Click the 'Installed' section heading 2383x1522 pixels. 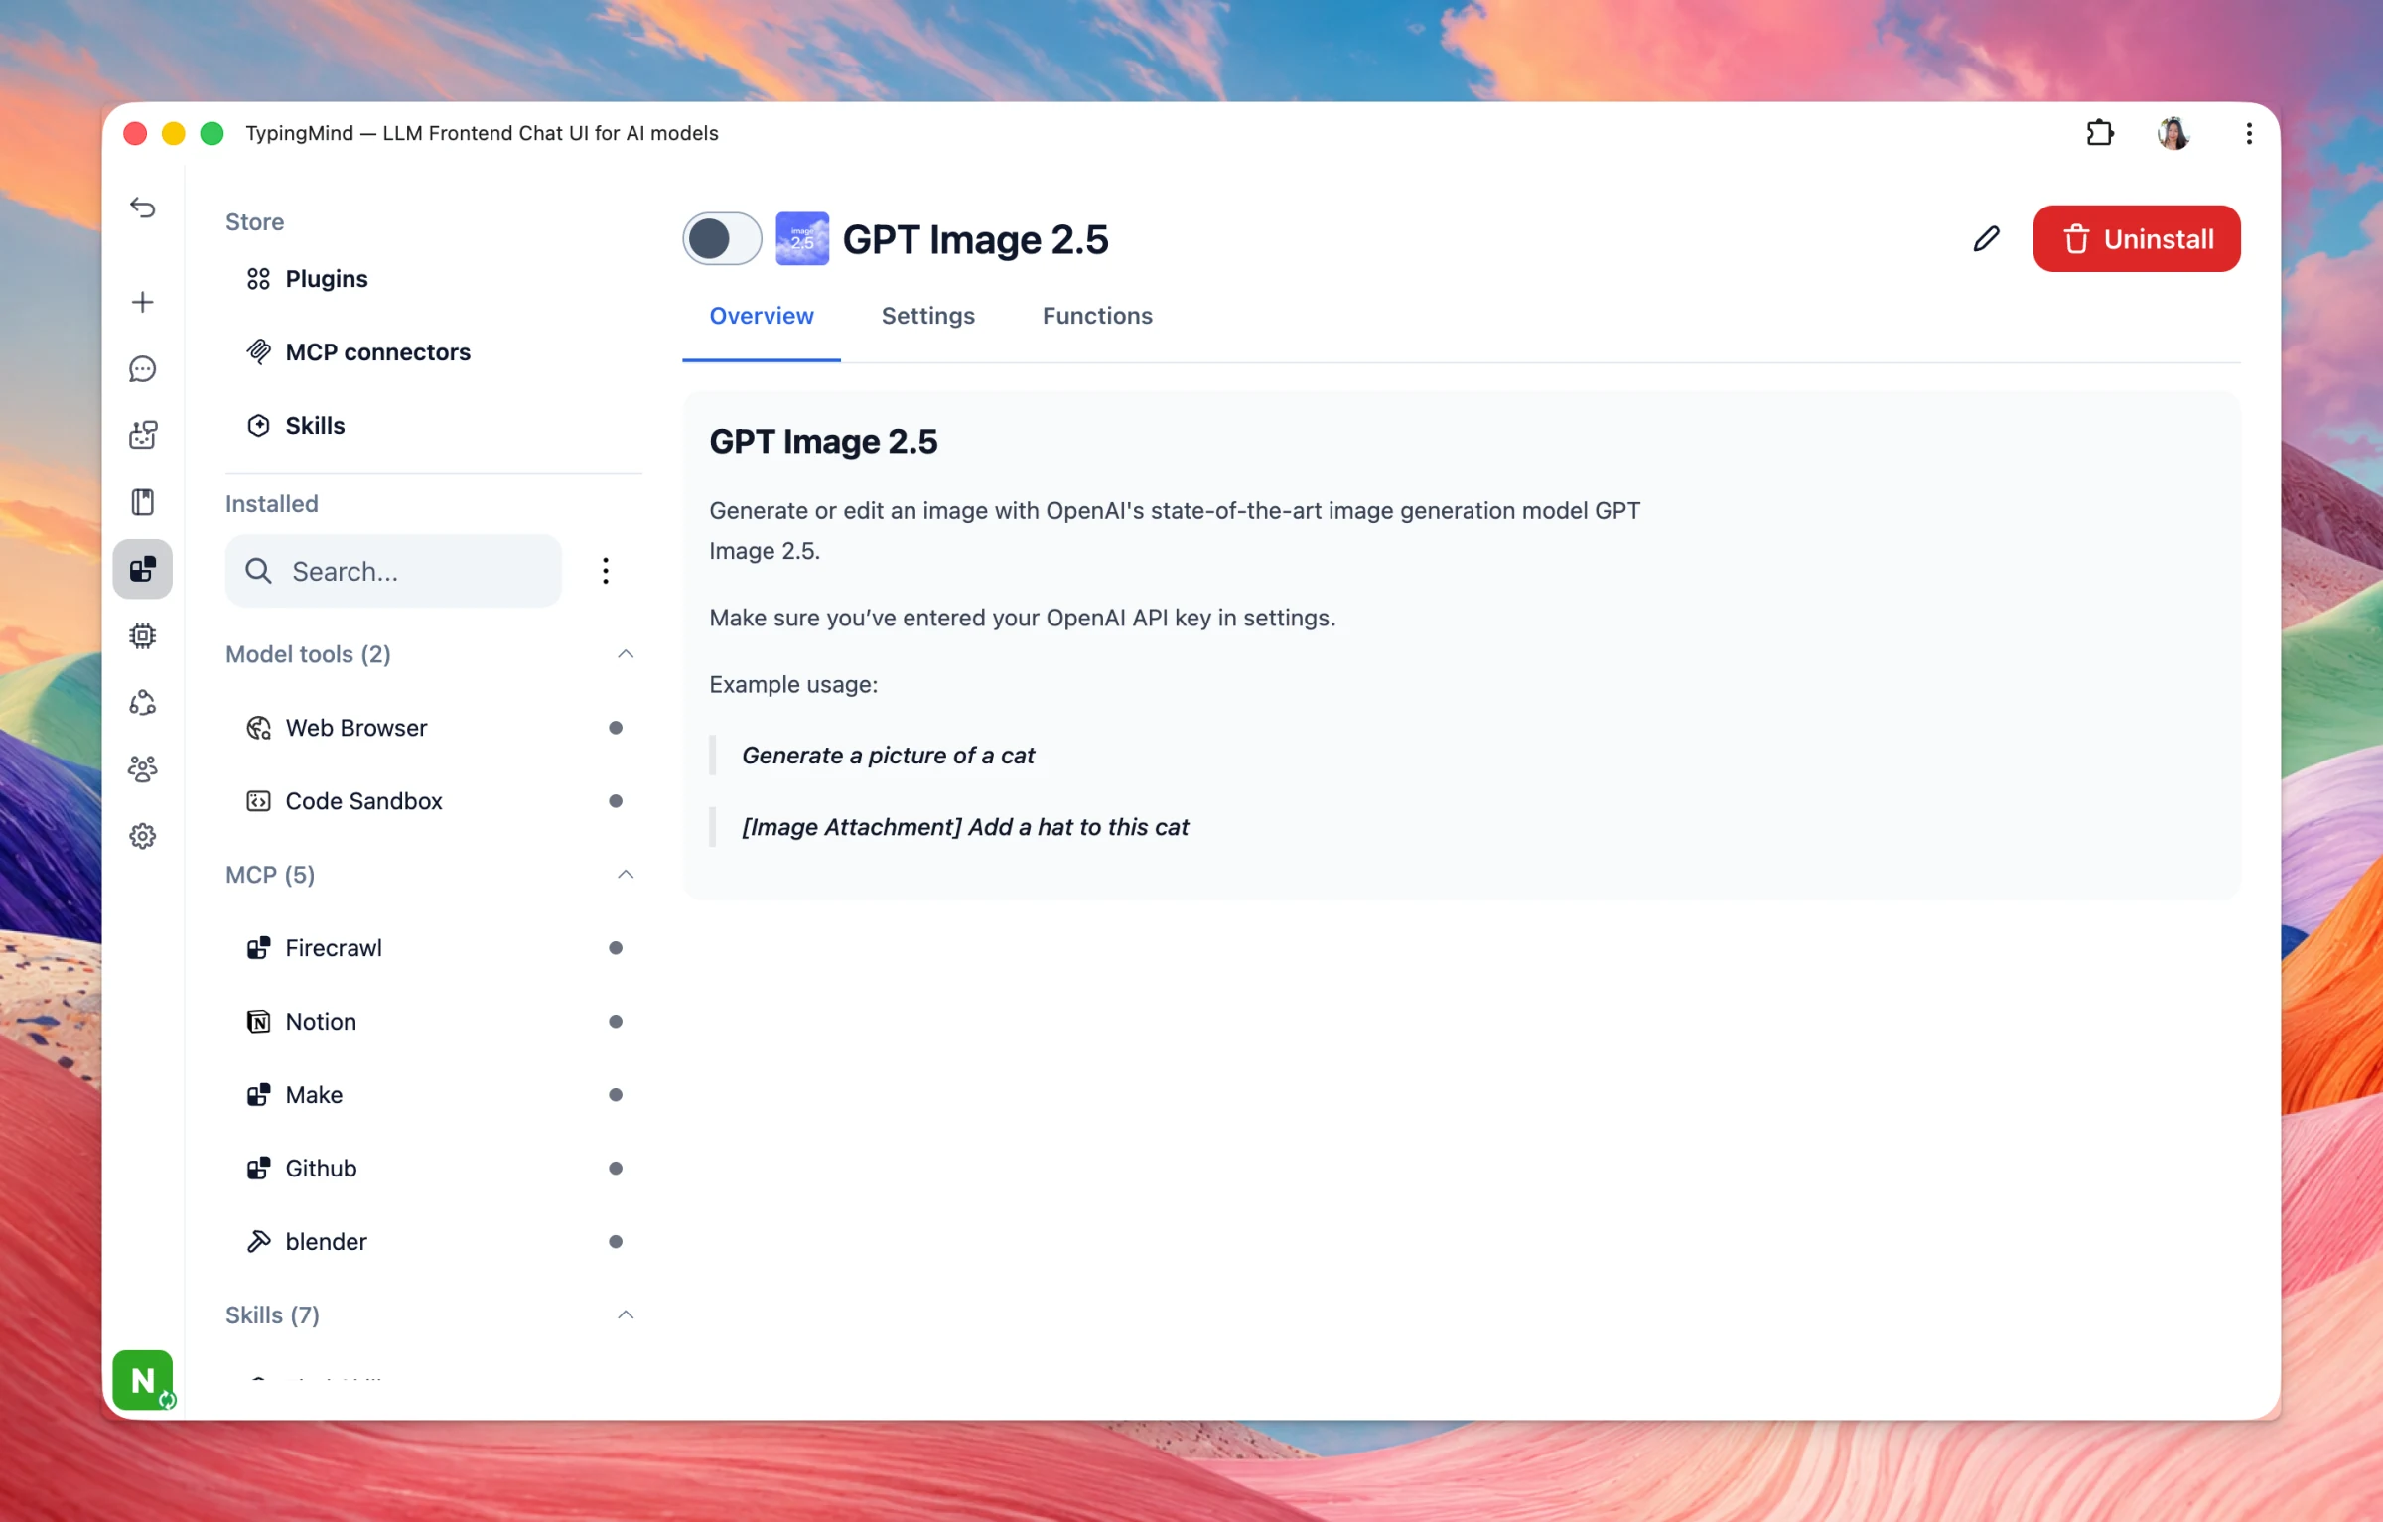pos(271,504)
